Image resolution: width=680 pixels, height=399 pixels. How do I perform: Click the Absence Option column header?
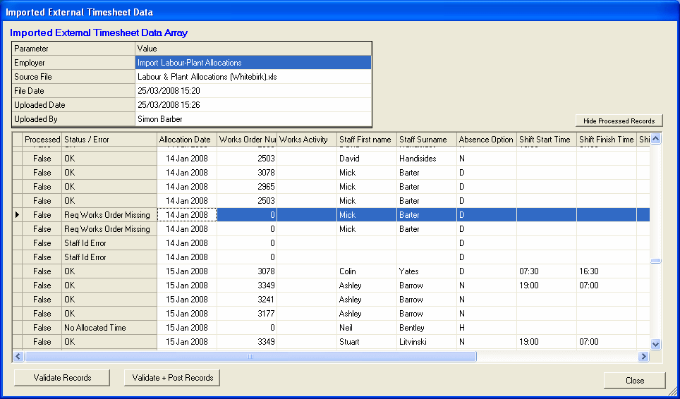486,140
